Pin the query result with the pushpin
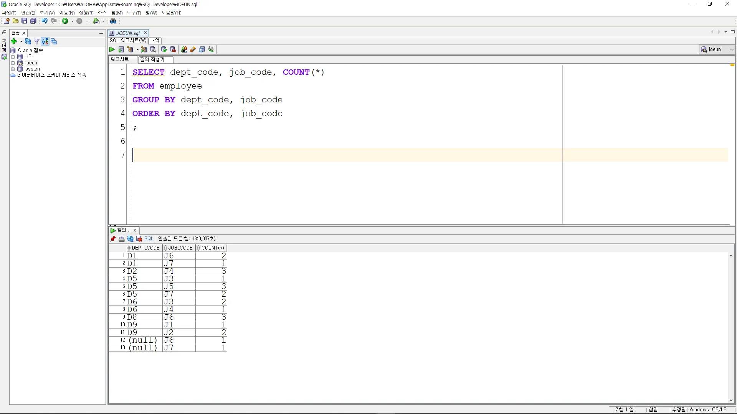 coord(113,239)
